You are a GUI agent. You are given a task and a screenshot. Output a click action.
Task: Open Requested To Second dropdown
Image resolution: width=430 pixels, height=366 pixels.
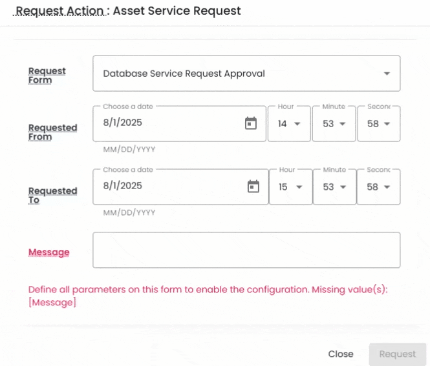378,187
